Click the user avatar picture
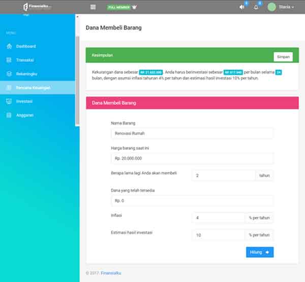Viewport: 305px width, 282px height. 271,7
